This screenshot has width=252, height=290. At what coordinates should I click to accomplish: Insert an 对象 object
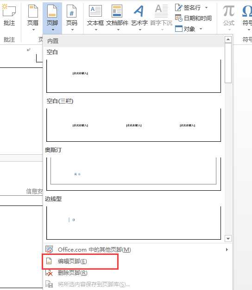pyautogui.click(x=185, y=29)
